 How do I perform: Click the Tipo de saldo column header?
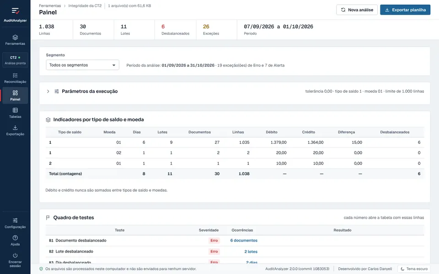pos(70,132)
